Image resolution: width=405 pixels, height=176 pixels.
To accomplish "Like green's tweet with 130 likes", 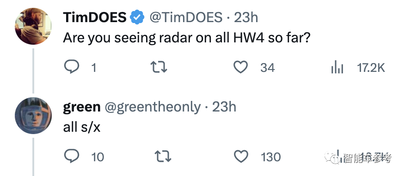I will click(x=241, y=157).
